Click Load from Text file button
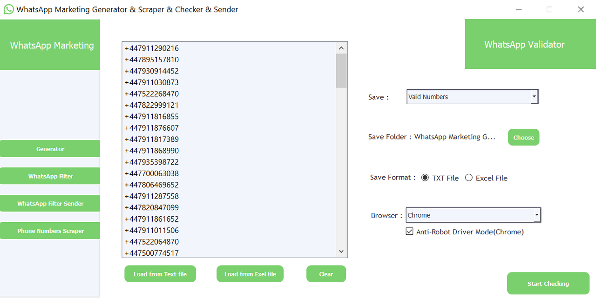The height and width of the screenshot is (298, 596). (160, 274)
